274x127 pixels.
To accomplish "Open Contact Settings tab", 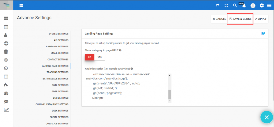I will point(58,59).
